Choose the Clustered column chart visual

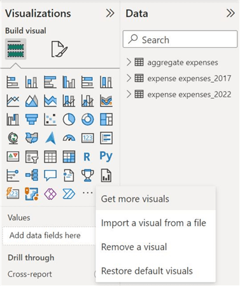[69, 82]
